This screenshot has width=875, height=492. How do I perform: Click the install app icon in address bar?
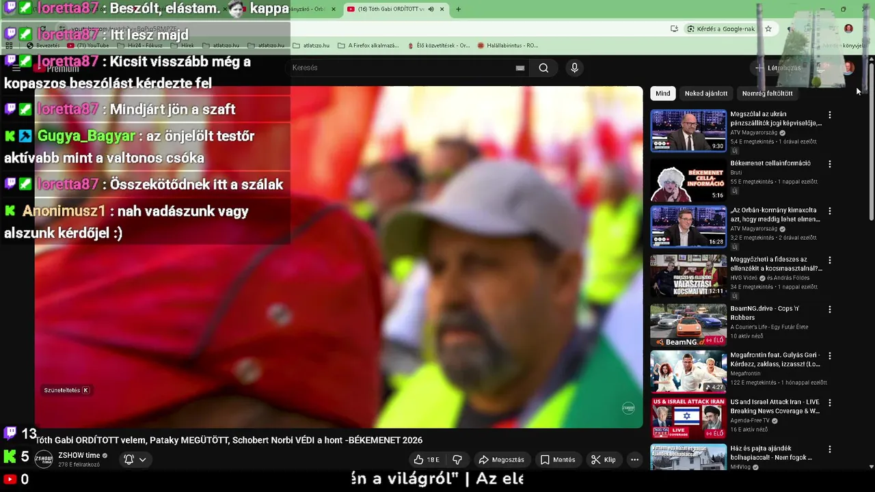(675, 29)
